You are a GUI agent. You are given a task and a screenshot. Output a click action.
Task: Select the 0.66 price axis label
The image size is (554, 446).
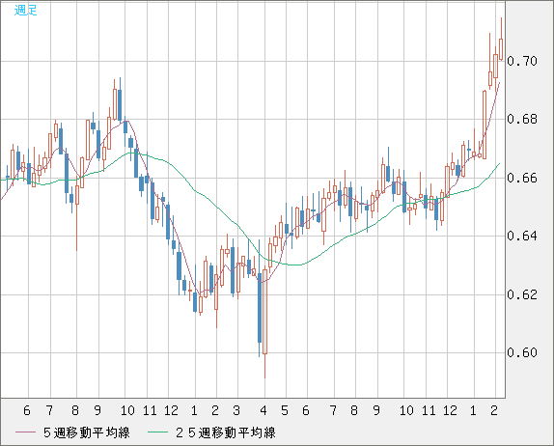click(x=522, y=178)
